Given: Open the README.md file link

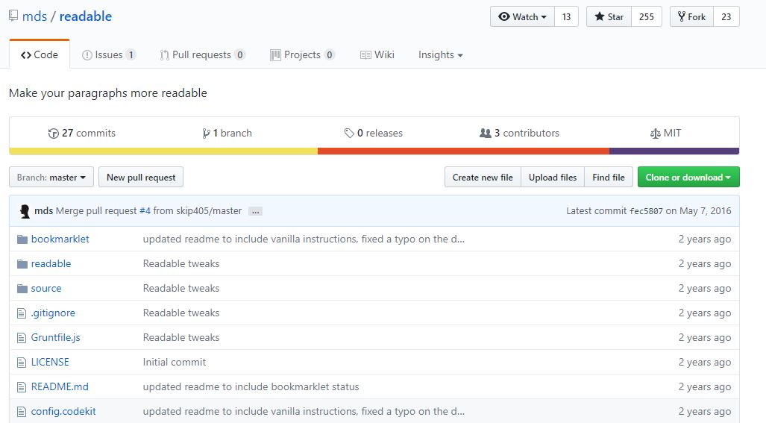Looking at the screenshot, I should pyautogui.click(x=60, y=387).
